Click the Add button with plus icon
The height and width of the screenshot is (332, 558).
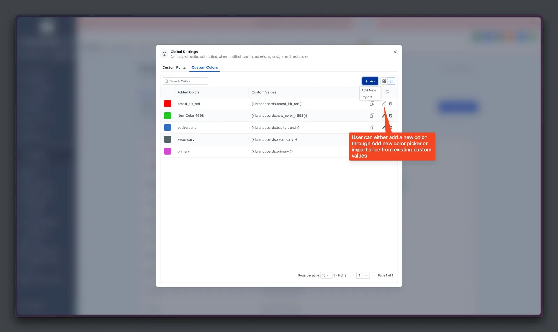[370, 81]
